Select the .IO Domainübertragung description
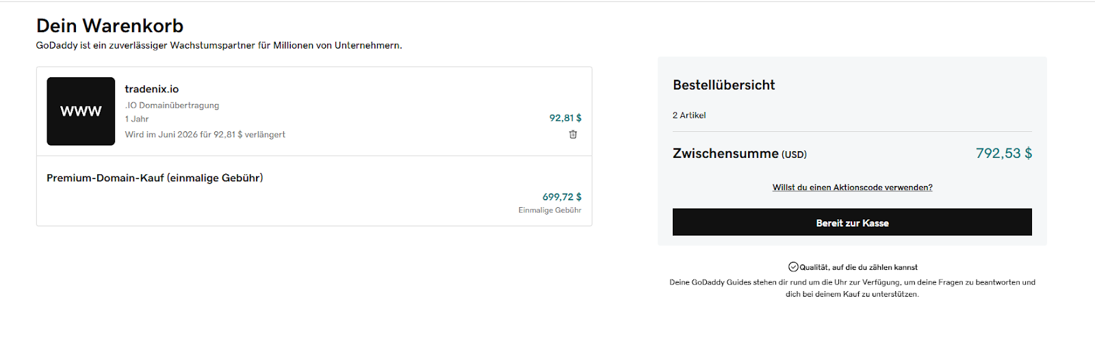The width and height of the screenshot is (1095, 352). [172, 105]
